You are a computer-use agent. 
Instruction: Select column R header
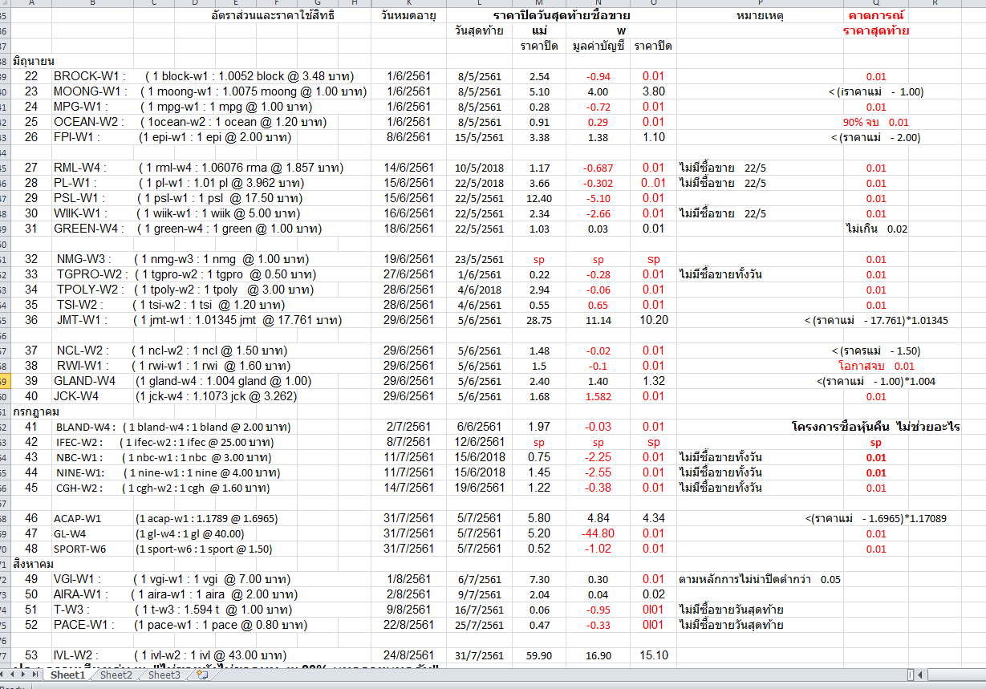pyautogui.click(x=935, y=3)
